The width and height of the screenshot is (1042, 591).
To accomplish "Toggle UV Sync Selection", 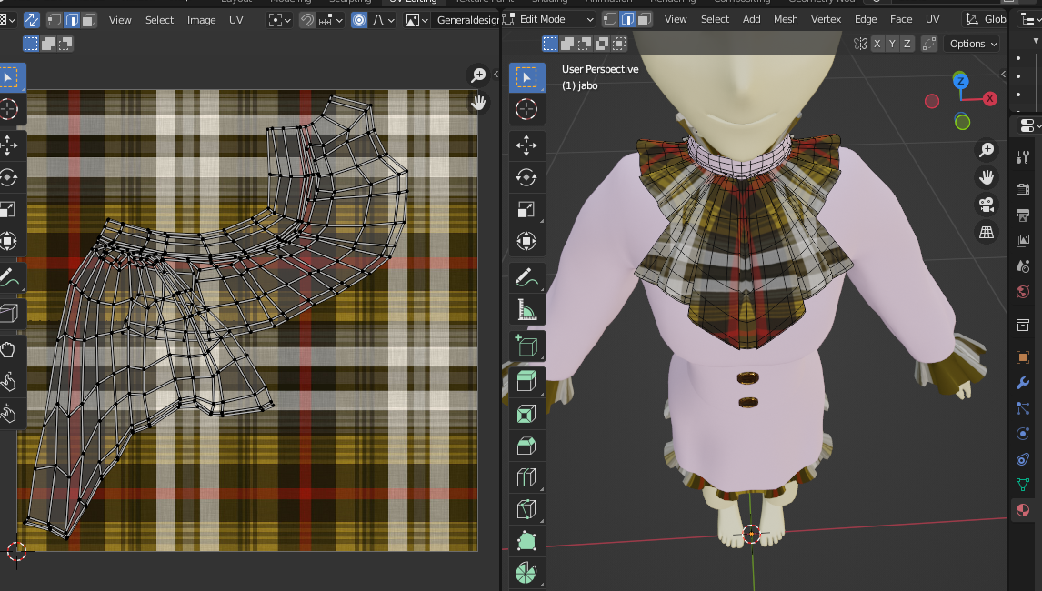I will [x=31, y=20].
